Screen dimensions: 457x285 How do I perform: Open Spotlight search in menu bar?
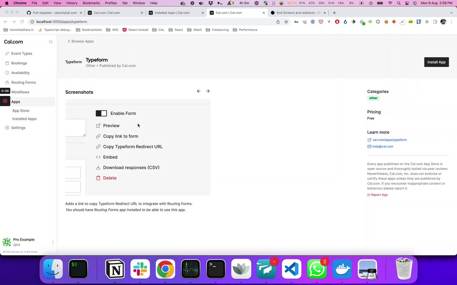tap(398, 3)
